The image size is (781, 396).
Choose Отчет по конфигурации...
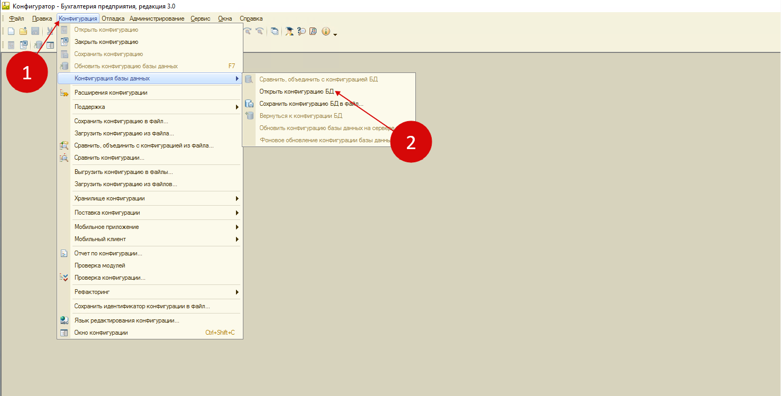coord(150,253)
